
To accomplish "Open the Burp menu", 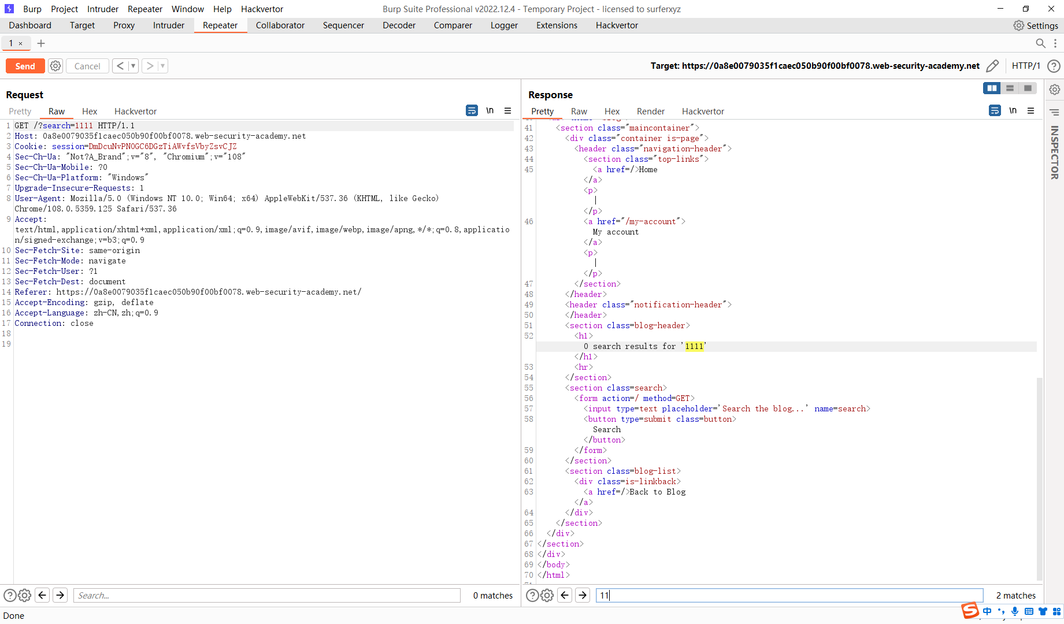I will [32, 9].
